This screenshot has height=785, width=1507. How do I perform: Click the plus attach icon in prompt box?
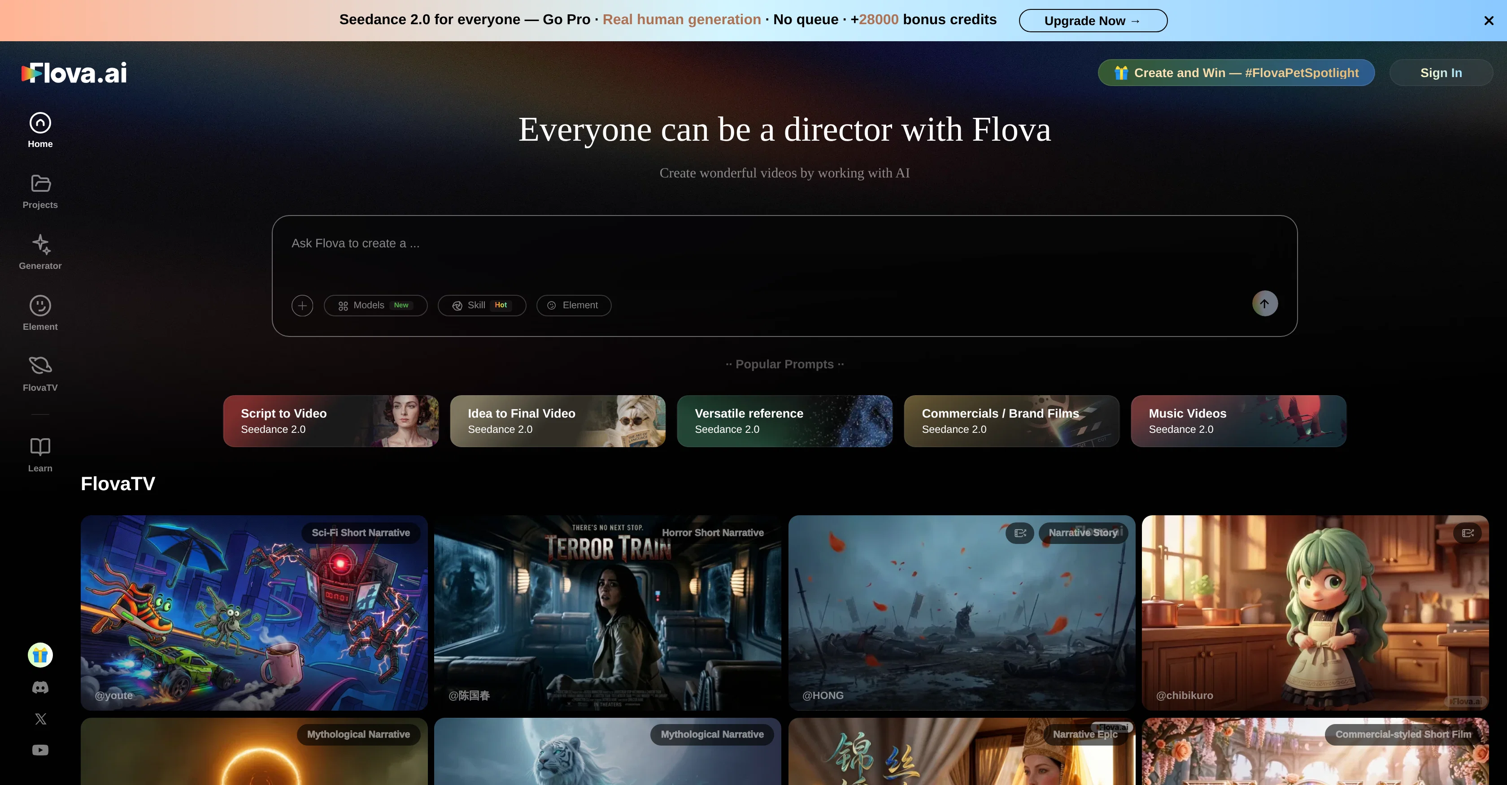[302, 305]
